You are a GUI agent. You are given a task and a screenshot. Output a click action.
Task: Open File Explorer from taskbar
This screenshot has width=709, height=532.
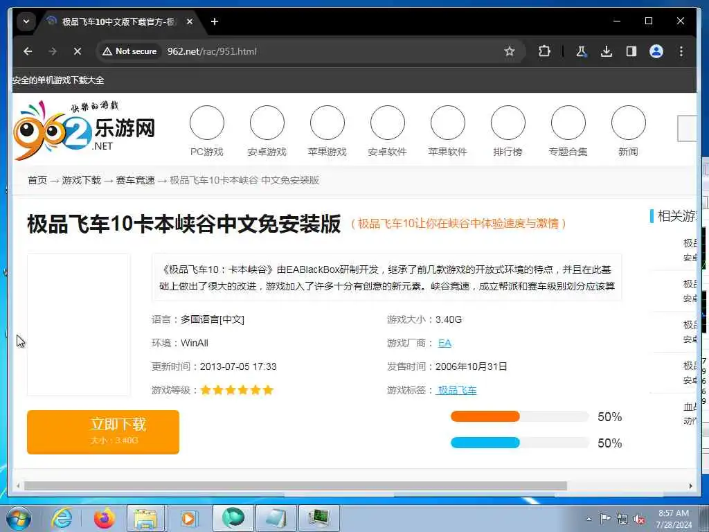pyautogui.click(x=145, y=518)
